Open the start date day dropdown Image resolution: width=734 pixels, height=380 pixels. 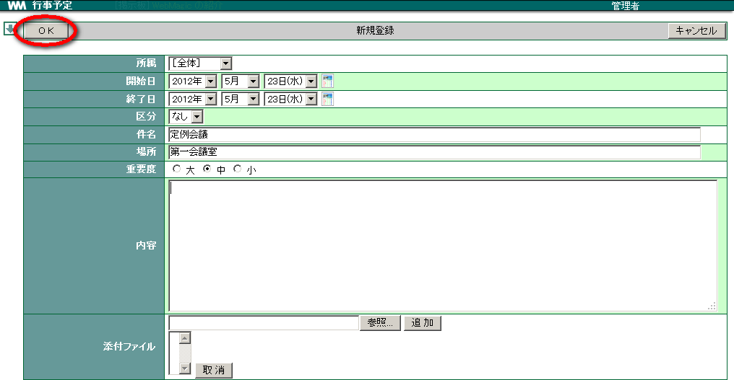click(290, 81)
